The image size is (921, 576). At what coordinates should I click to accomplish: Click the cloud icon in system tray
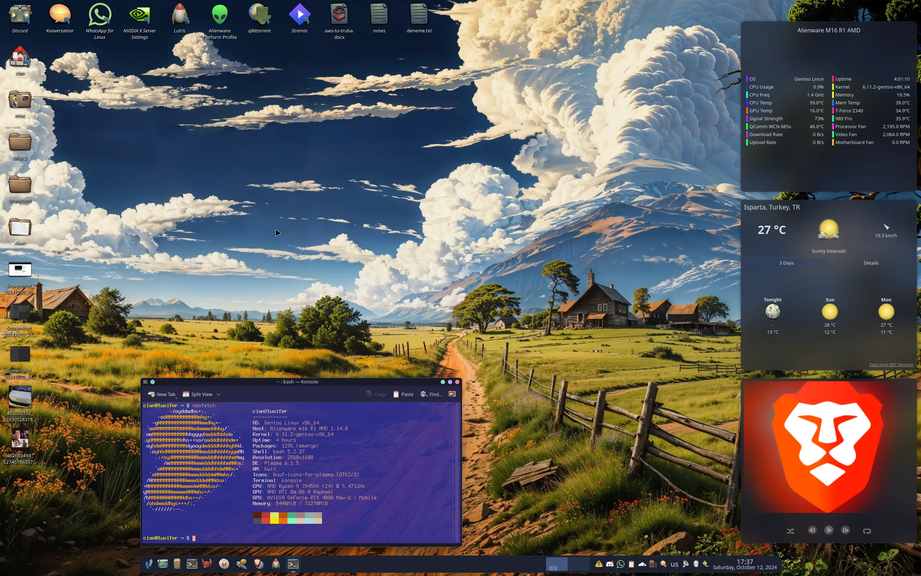click(x=642, y=564)
